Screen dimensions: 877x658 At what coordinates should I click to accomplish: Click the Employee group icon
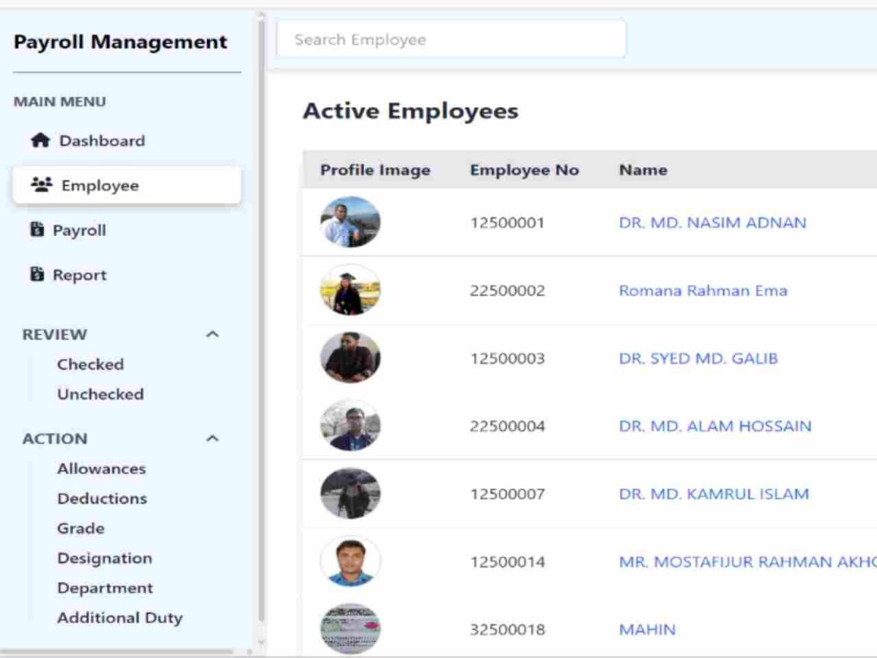click(x=41, y=184)
